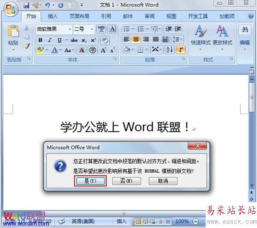Center align the paragraph
The width and height of the screenshot is (257, 228).
tap(136, 39)
